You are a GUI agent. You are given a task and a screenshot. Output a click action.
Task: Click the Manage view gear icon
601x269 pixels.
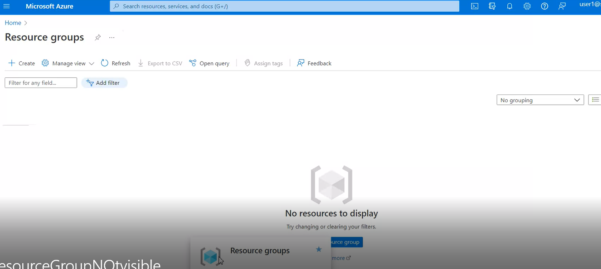tap(45, 63)
